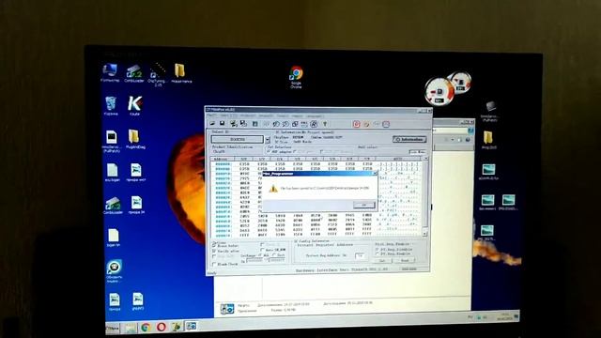Screen dimensions: 601x338
Task: Click the circled A auto icon in toolbar
Action: [x=314, y=124]
